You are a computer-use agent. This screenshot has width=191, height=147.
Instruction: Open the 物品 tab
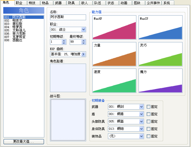click(x=47, y=3)
